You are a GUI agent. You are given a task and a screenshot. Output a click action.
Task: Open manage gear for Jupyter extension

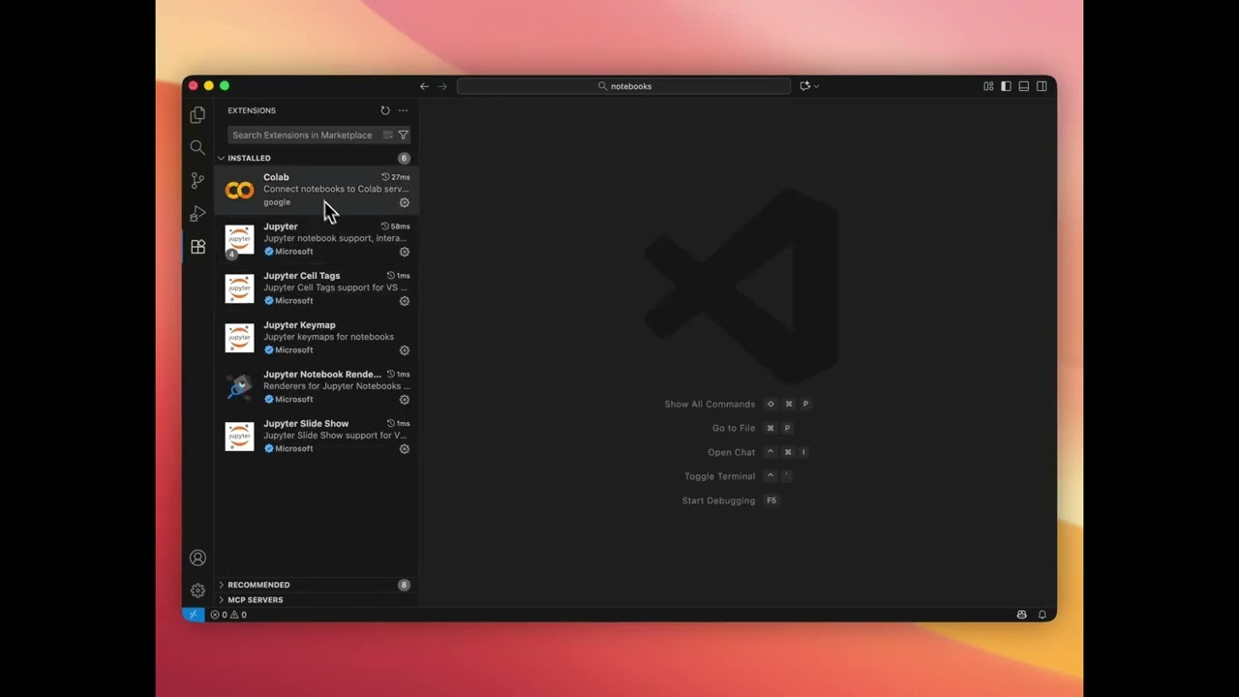(x=405, y=252)
